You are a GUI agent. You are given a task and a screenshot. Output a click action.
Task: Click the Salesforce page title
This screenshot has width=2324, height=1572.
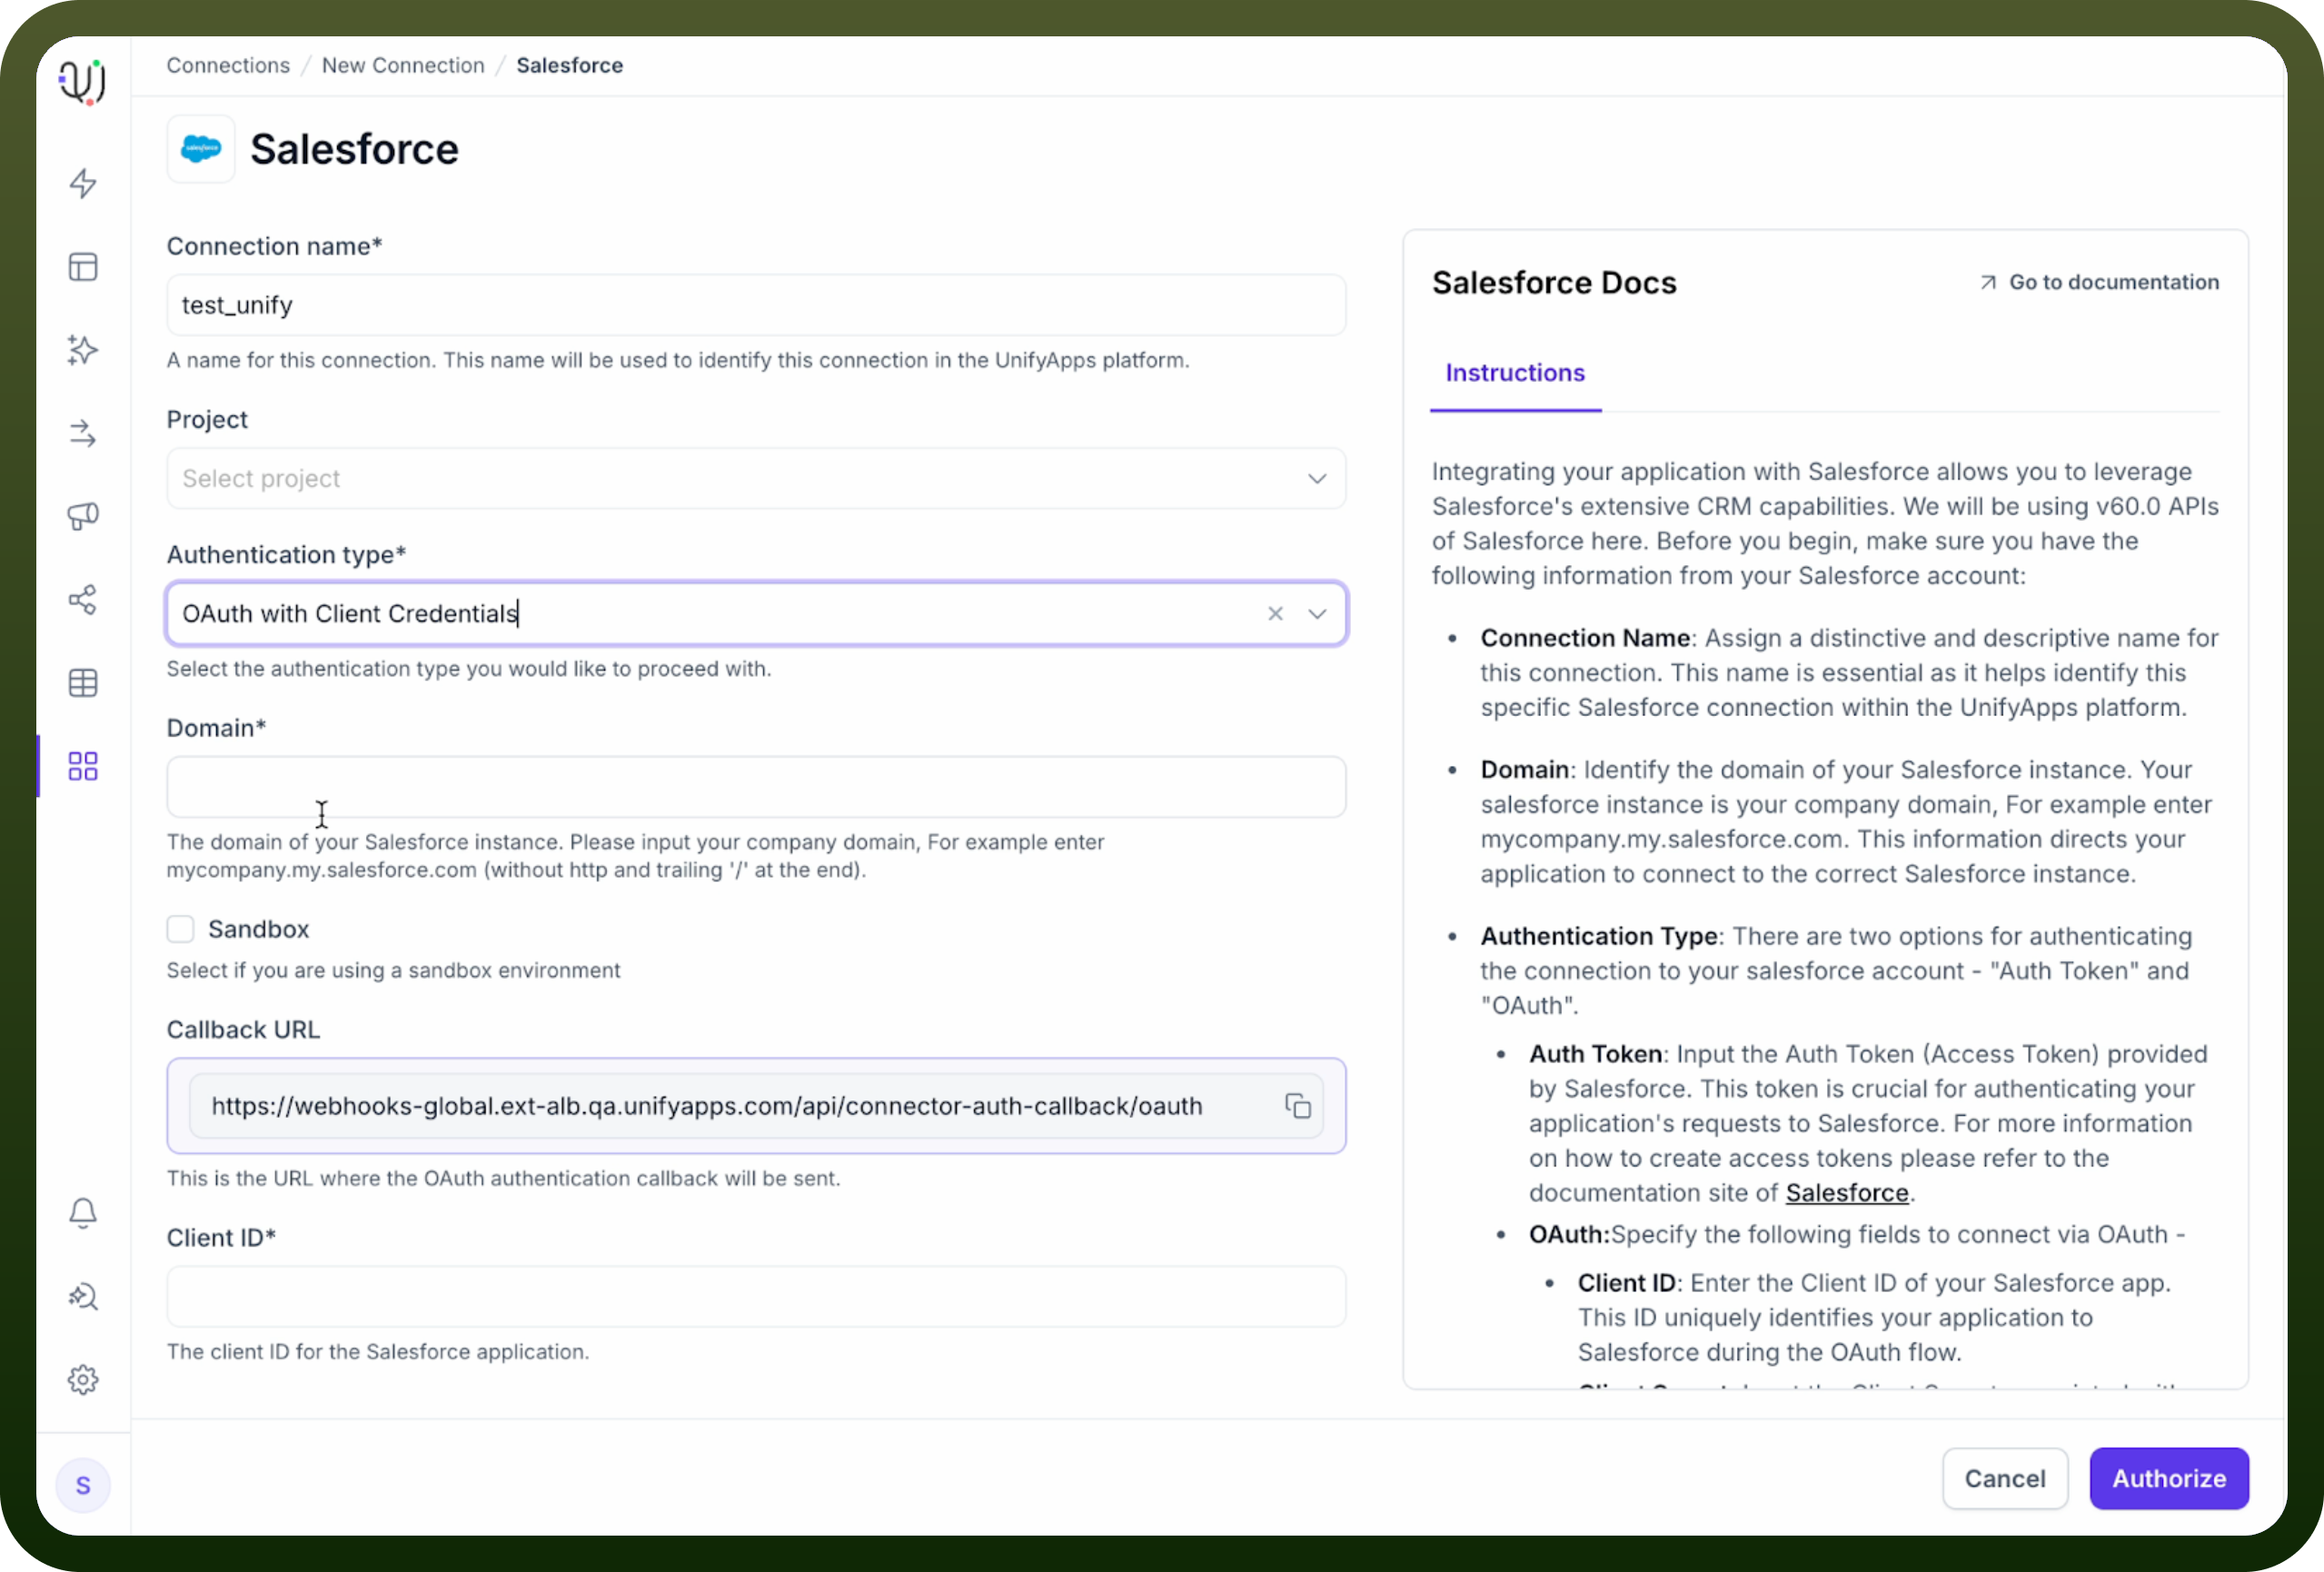click(354, 149)
